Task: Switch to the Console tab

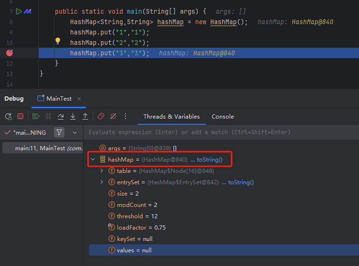Action: [223, 117]
